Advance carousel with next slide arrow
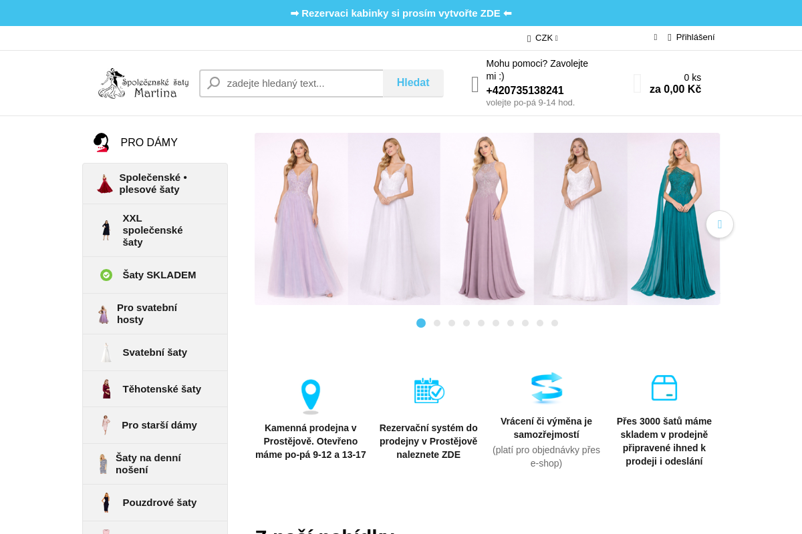This screenshot has width=802, height=534. coord(719,224)
